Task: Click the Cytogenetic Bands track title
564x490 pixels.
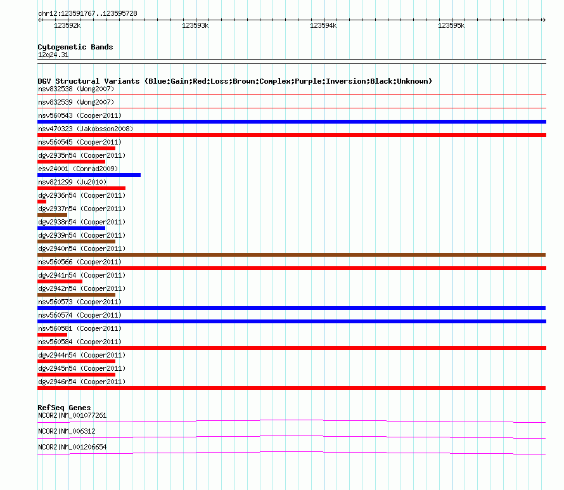Action: [x=75, y=47]
